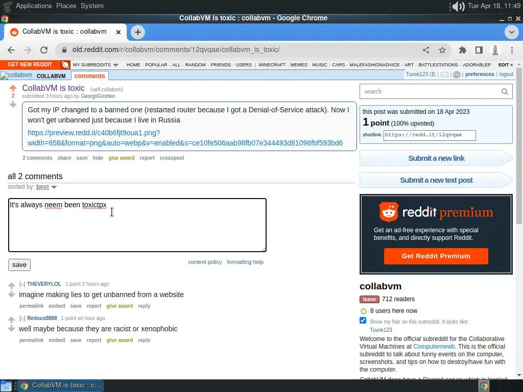
Task: Click the Computernewb link in sidebar
Action: pyautogui.click(x=434, y=347)
